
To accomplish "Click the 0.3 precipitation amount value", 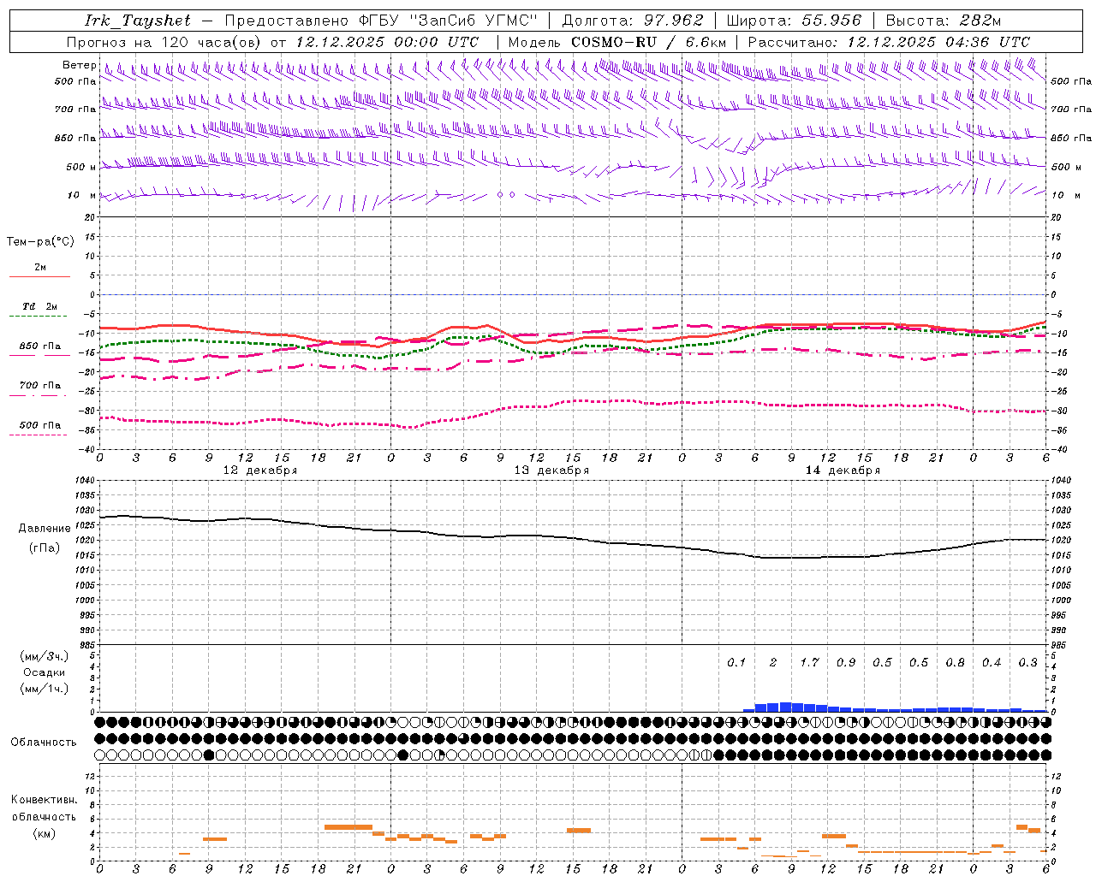I will [x=1027, y=663].
